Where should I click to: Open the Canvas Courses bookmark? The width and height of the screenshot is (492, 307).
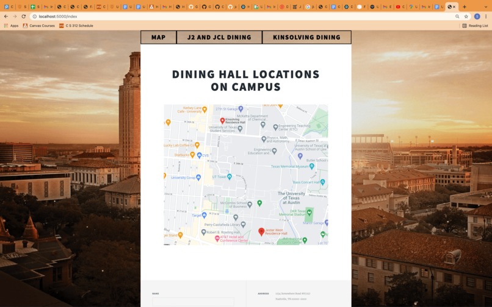click(x=39, y=26)
